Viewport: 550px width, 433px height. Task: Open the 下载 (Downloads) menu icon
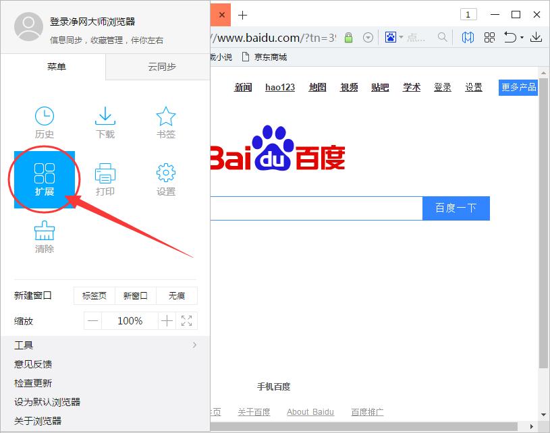point(105,122)
